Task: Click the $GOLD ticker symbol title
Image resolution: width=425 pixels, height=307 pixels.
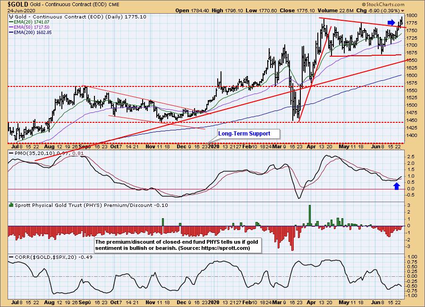Action: [18, 4]
